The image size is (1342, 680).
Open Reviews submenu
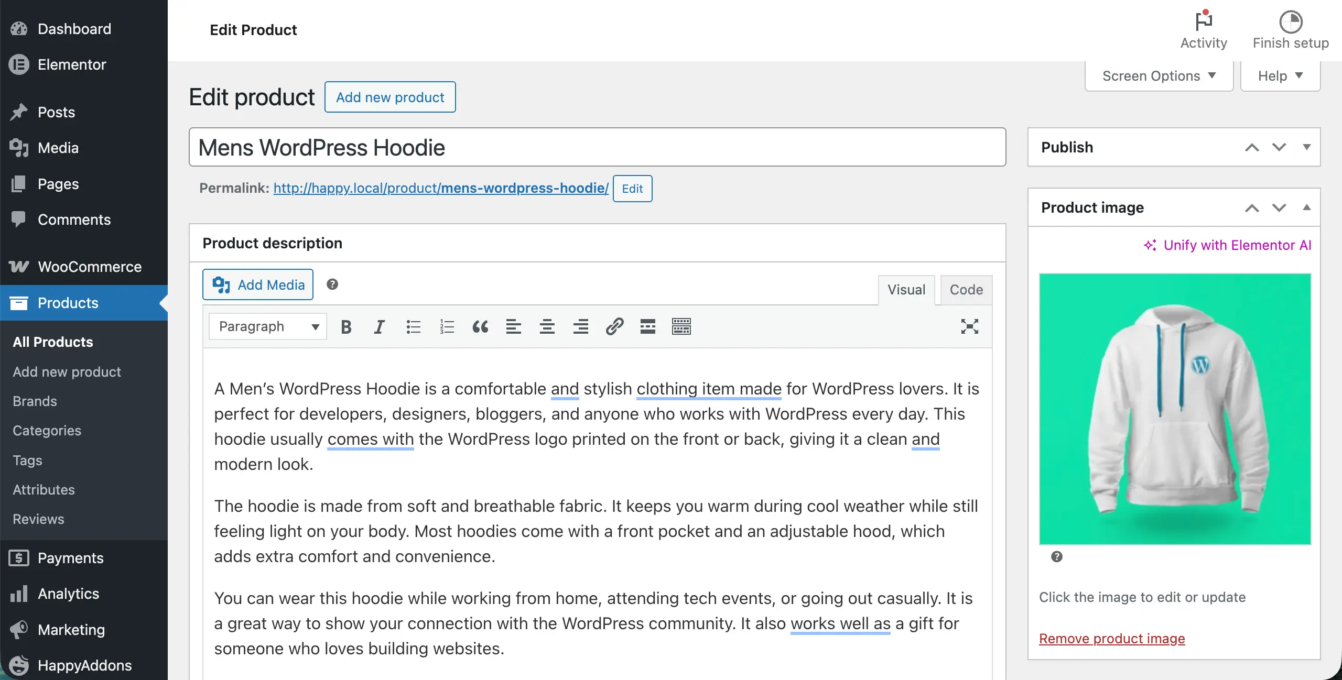point(38,519)
